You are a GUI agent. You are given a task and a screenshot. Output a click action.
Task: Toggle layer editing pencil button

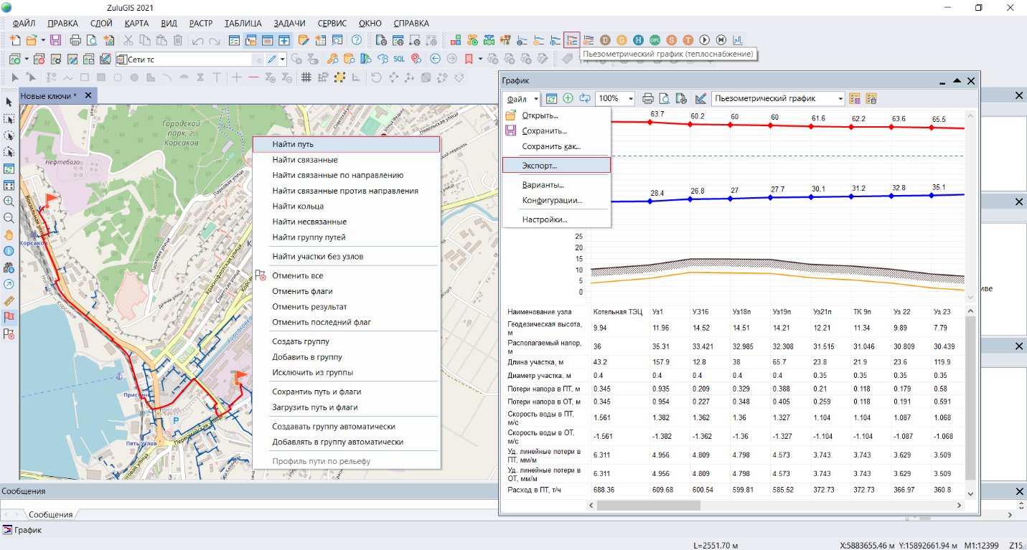[x=272, y=59]
